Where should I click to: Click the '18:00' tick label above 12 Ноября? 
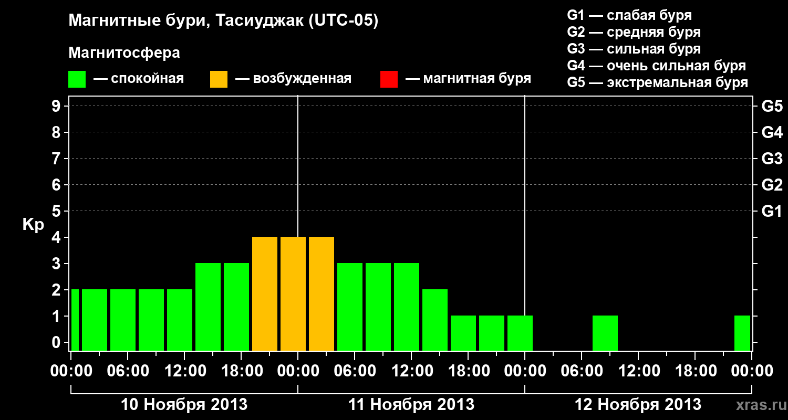click(x=695, y=371)
